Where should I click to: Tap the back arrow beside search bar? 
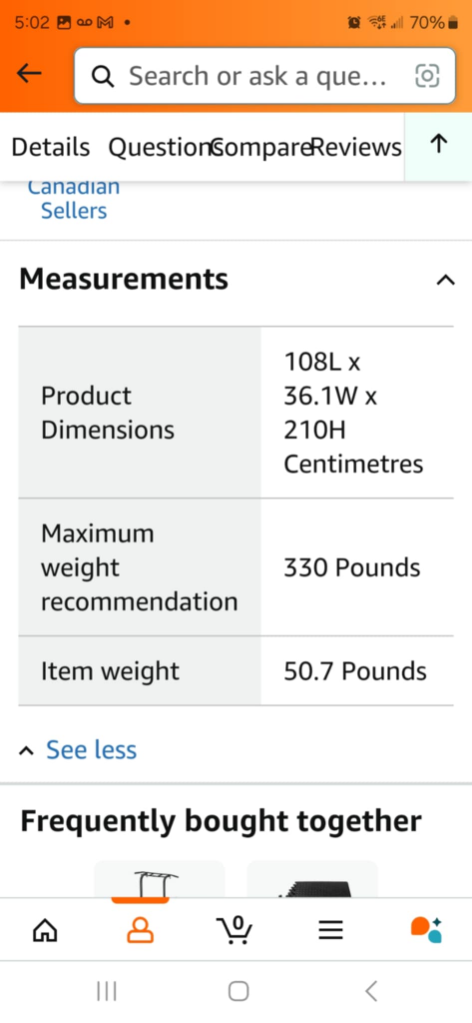tap(29, 74)
